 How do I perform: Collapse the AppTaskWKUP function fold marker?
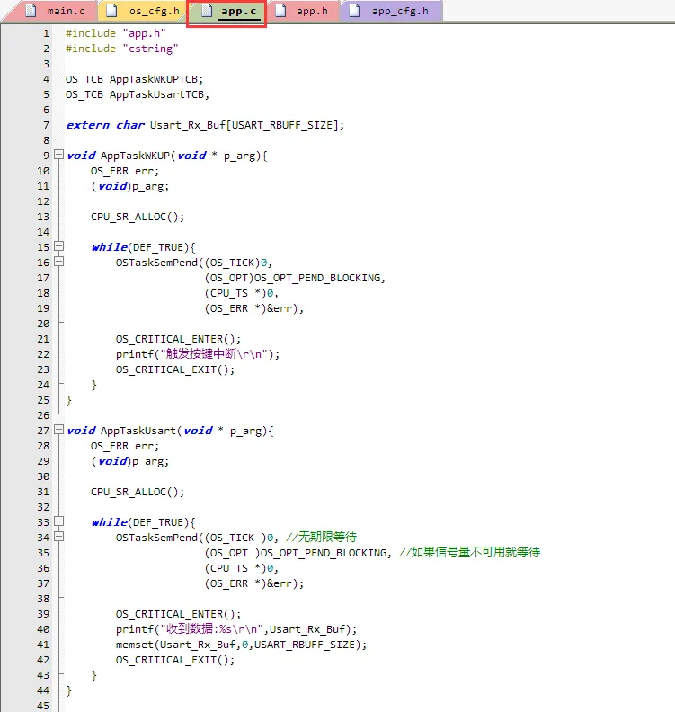coord(59,156)
